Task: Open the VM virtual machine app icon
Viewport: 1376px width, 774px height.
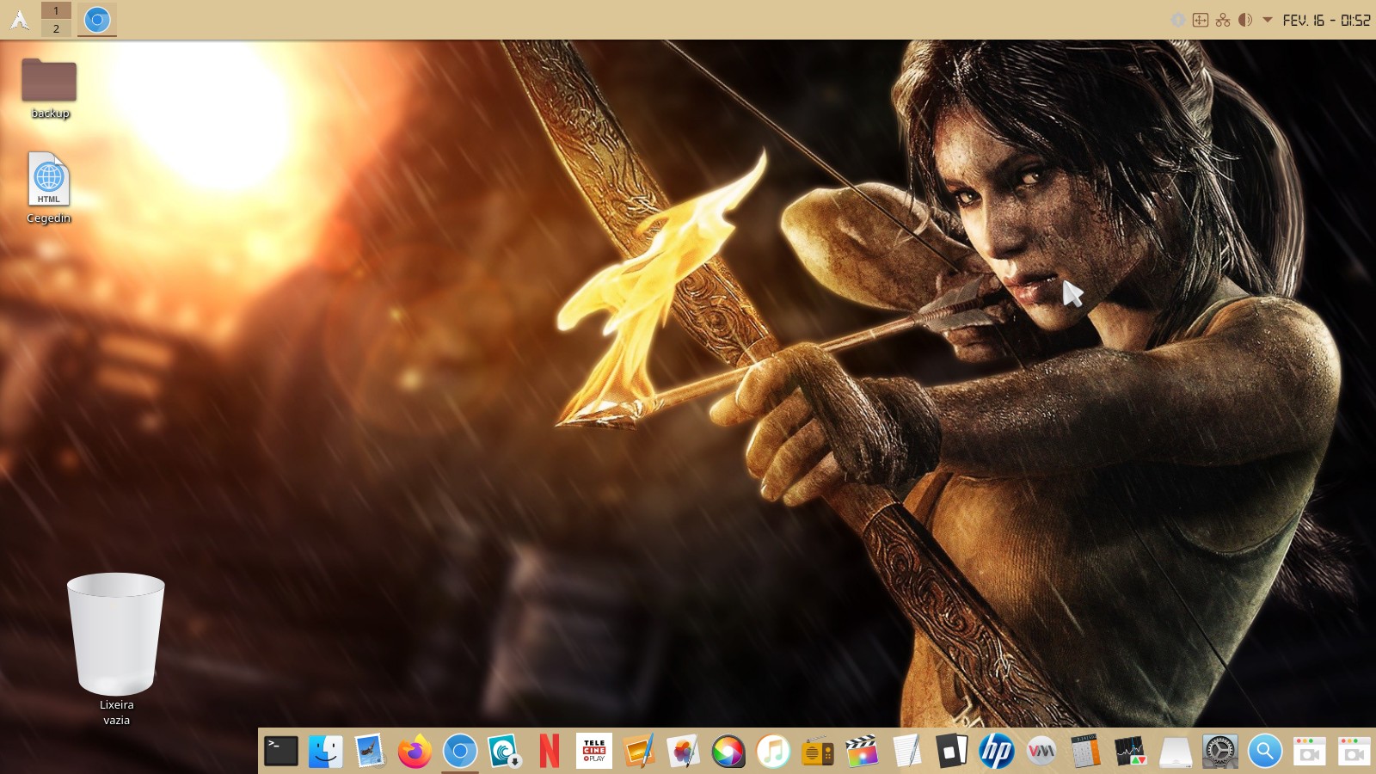Action: point(1041,752)
